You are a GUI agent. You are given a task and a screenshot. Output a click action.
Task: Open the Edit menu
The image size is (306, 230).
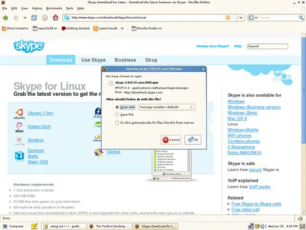pos(14,8)
